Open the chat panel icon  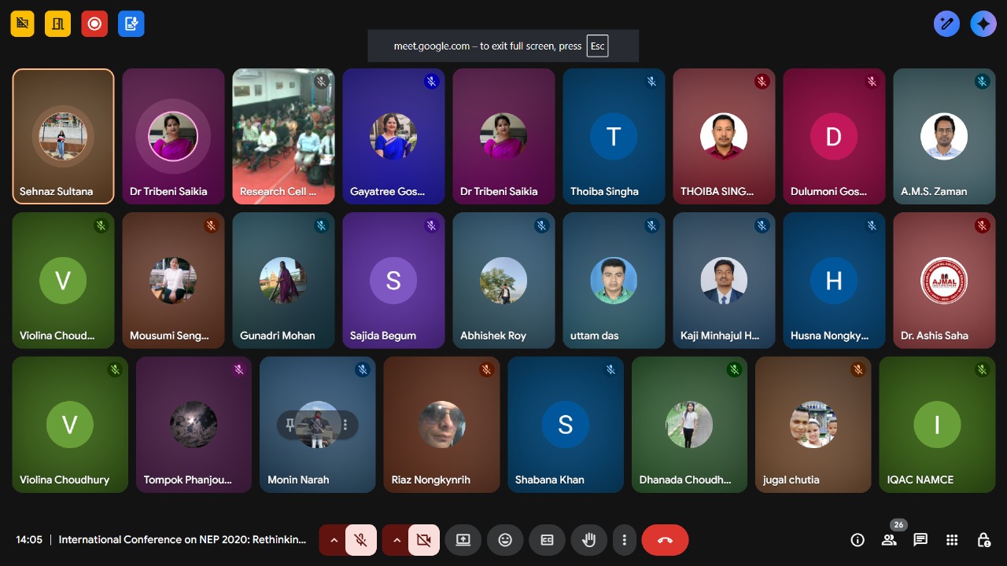click(x=920, y=540)
